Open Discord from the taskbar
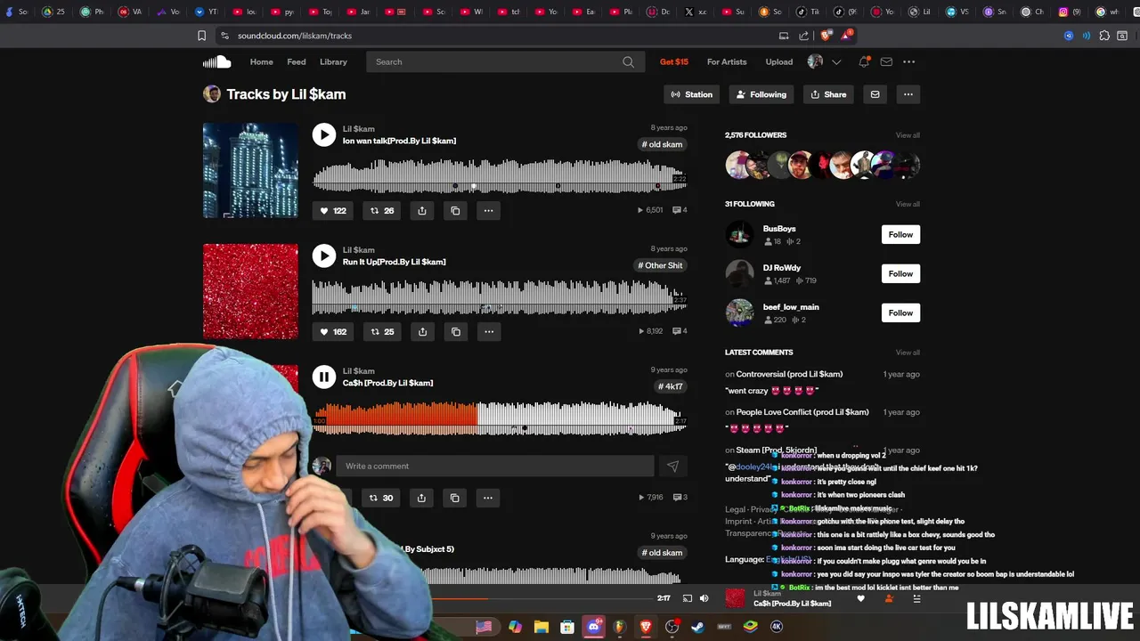1140x641 pixels. pyautogui.click(x=593, y=627)
